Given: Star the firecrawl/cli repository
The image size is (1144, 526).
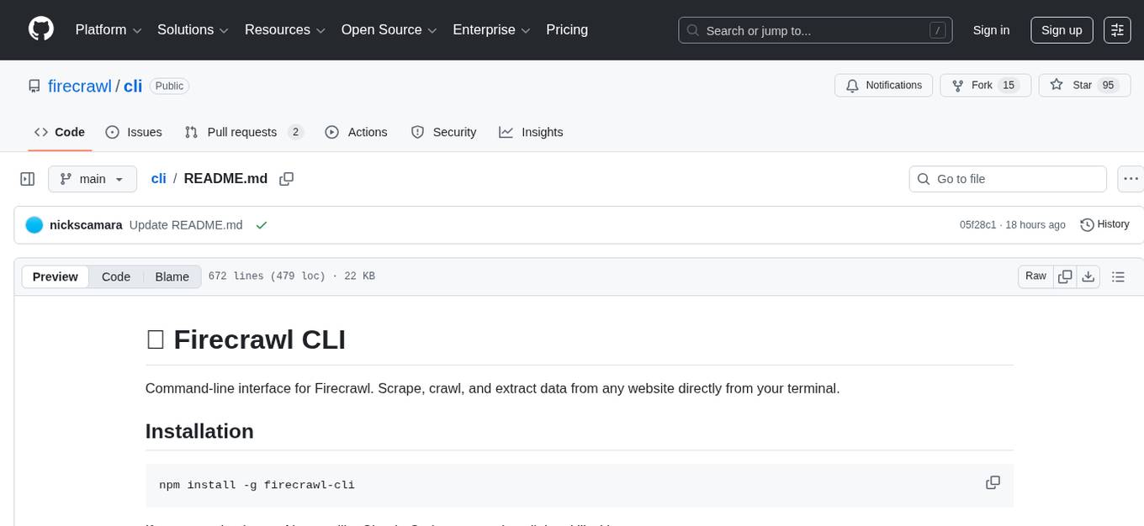Looking at the screenshot, I should click(1084, 85).
